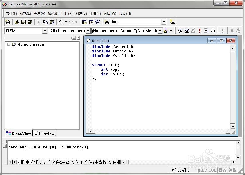Select the 组建 output tab

pos(25,162)
